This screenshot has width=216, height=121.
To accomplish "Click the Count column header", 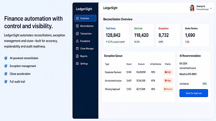I will pyautogui.click(x=129, y=64).
